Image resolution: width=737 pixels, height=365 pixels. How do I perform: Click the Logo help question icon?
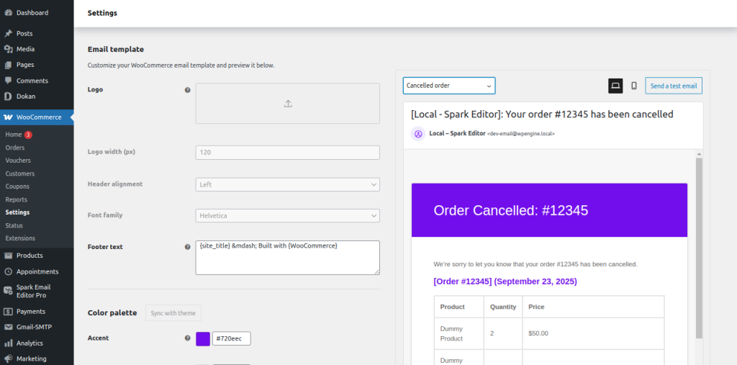[x=188, y=90]
